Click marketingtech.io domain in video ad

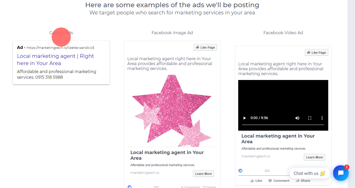[x=256, y=156]
